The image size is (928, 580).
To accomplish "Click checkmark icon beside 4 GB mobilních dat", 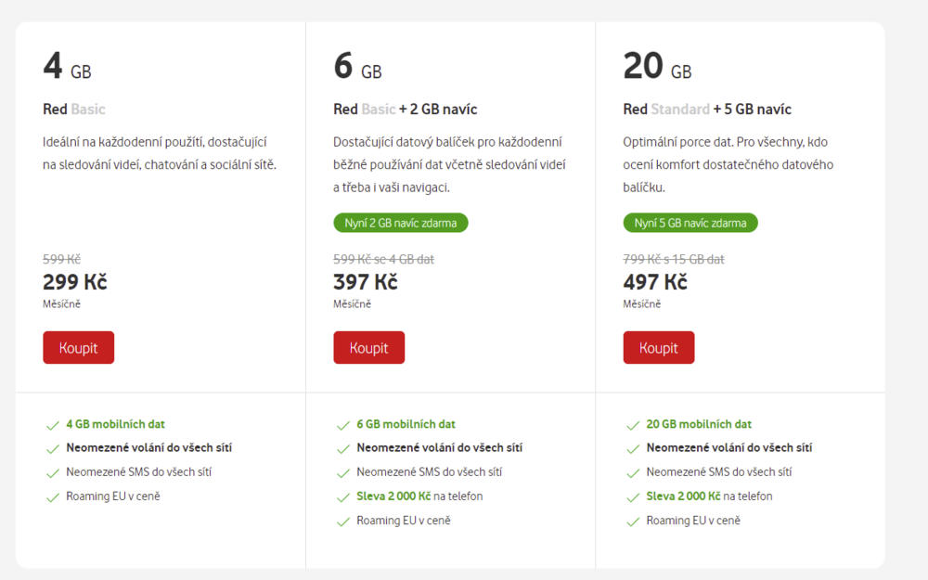I will point(52,425).
